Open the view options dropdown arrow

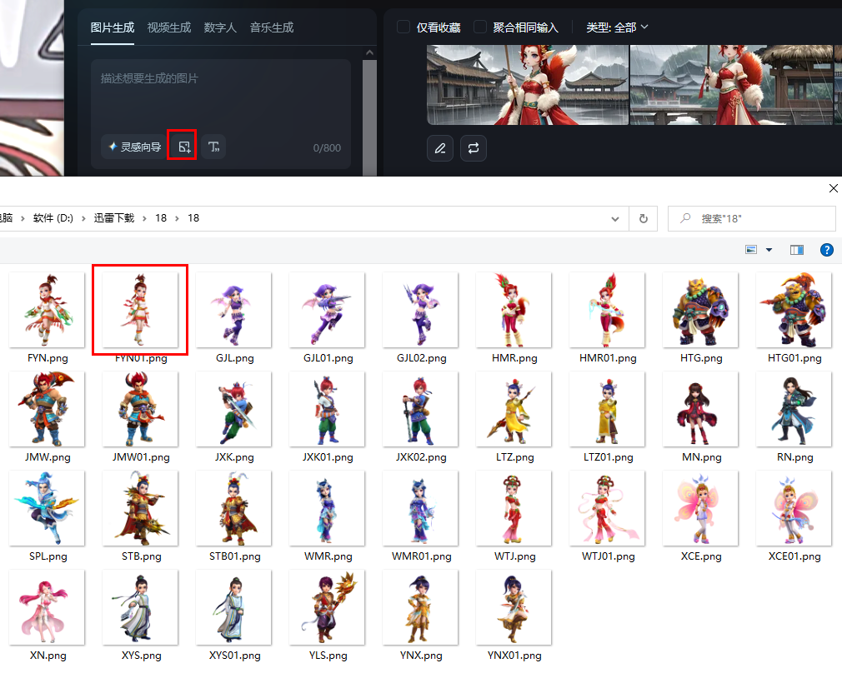tap(769, 250)
